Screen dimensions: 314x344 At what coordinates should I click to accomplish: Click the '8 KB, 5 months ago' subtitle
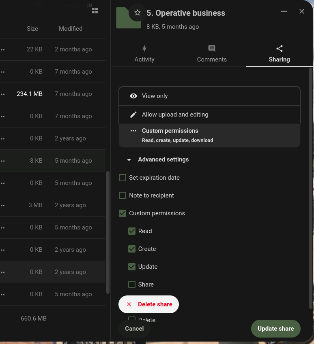click(x=172, y=27)
